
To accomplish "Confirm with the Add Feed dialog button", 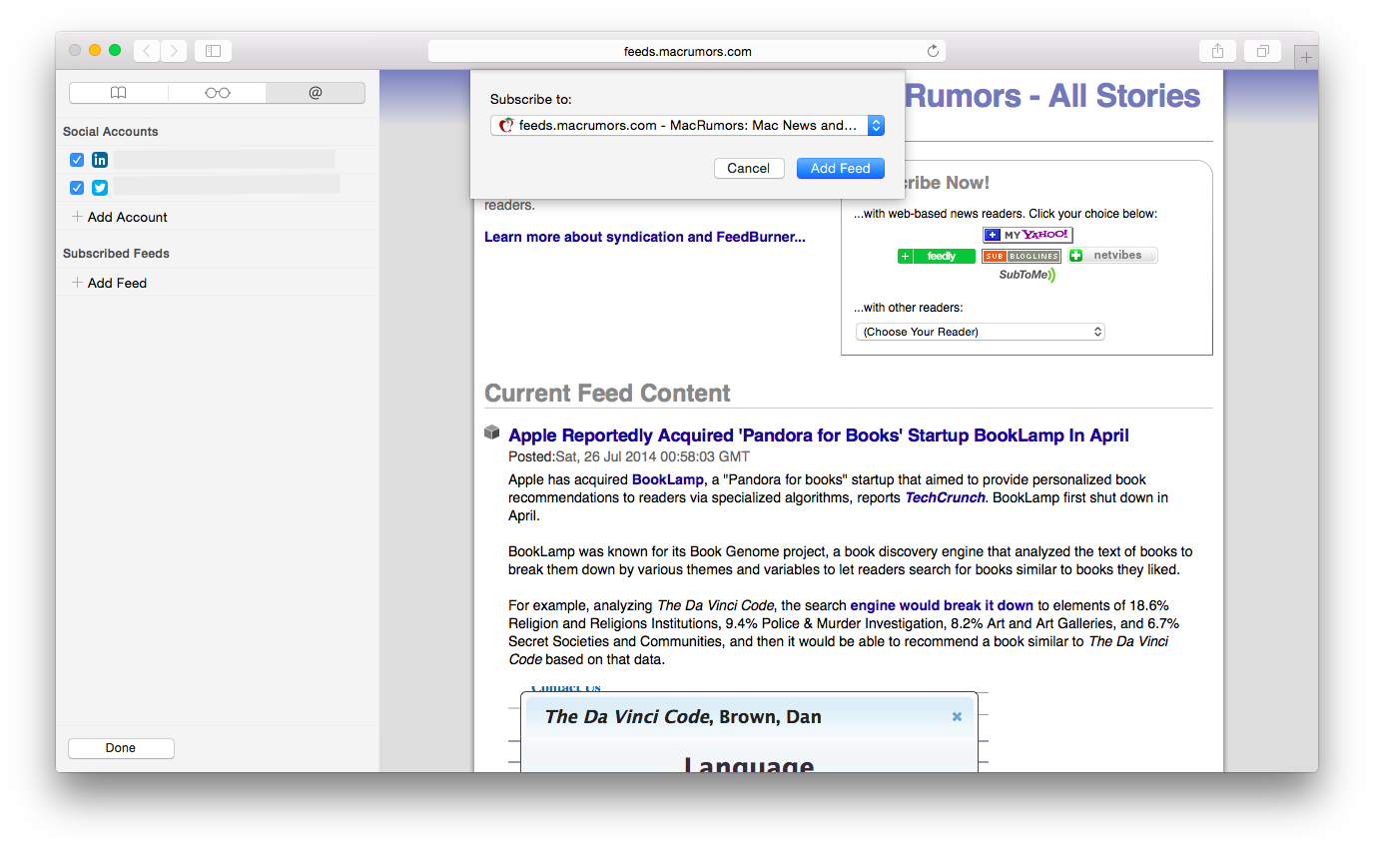I will tap(841, 169).
